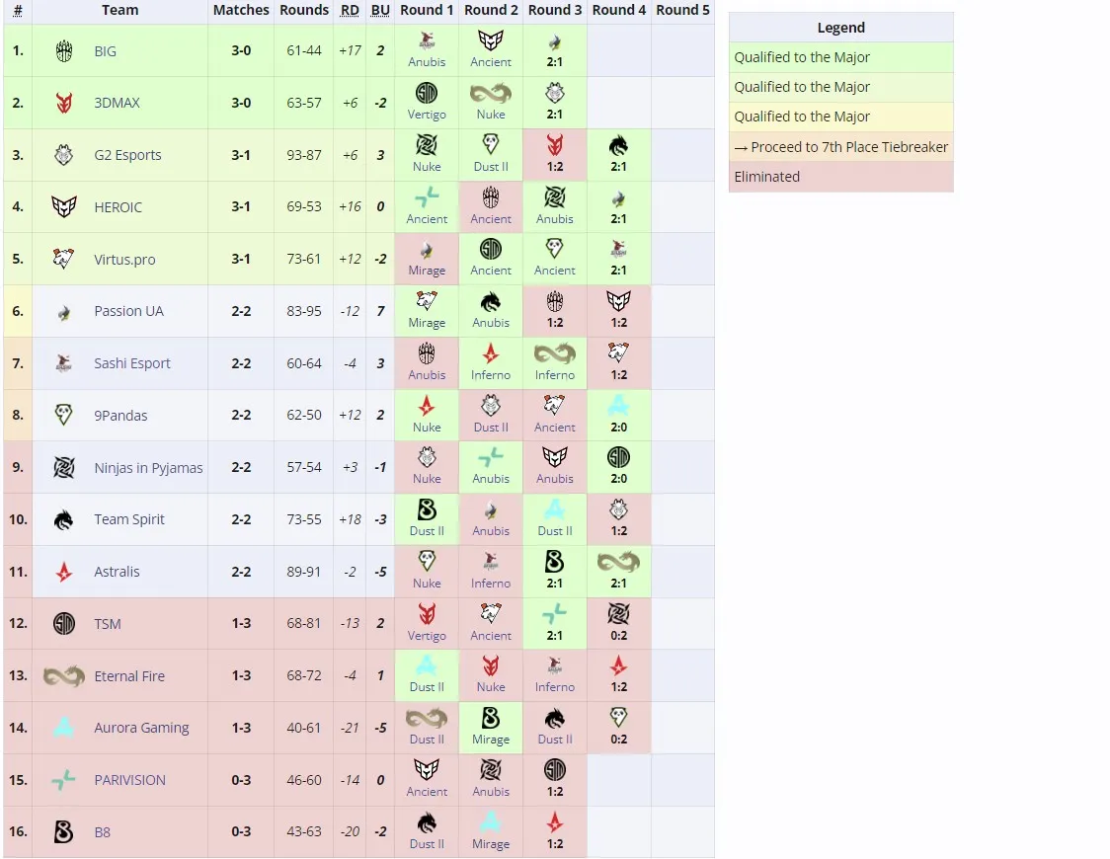Click the Rounds column header
The height and width of the screenshot is (859, 1110).
pos(304,10)
